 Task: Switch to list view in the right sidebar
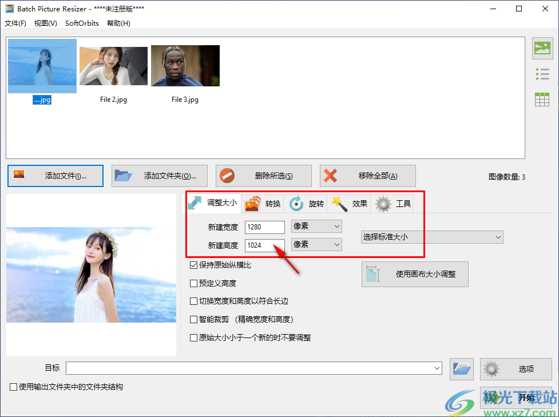[542, 74]
